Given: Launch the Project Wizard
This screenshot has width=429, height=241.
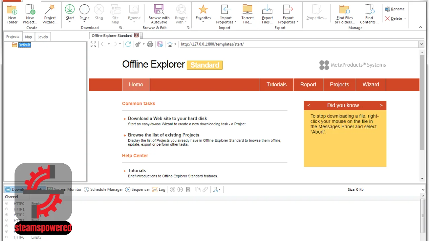Looking at the screenshot, I should [50, 14].
